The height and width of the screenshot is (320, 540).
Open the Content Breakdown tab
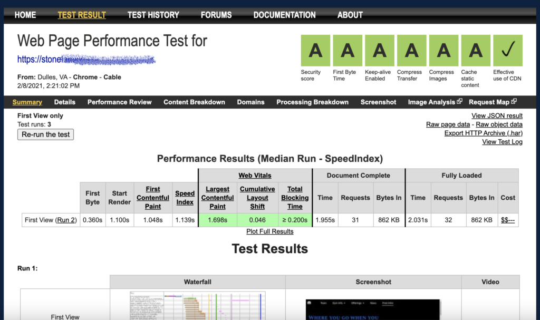[x=194, y=102]
